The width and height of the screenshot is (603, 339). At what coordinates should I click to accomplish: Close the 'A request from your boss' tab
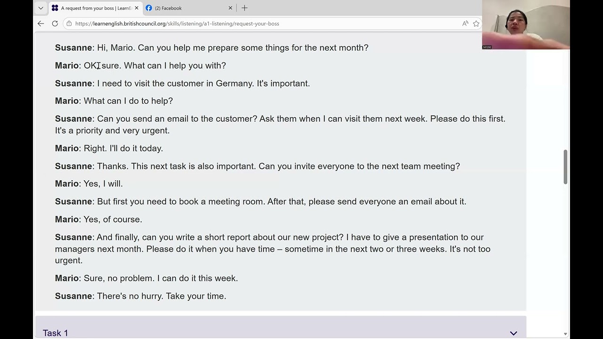coord(137,8)
